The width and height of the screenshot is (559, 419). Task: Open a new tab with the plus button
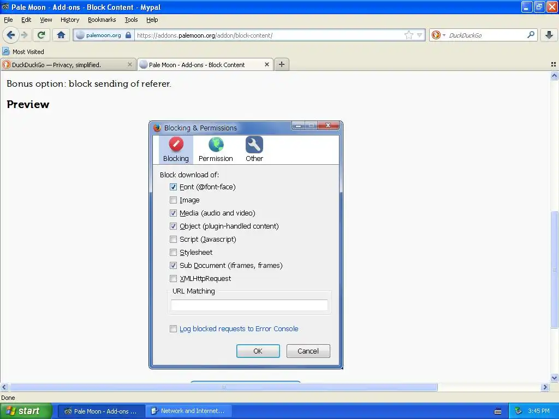[282, 64]
